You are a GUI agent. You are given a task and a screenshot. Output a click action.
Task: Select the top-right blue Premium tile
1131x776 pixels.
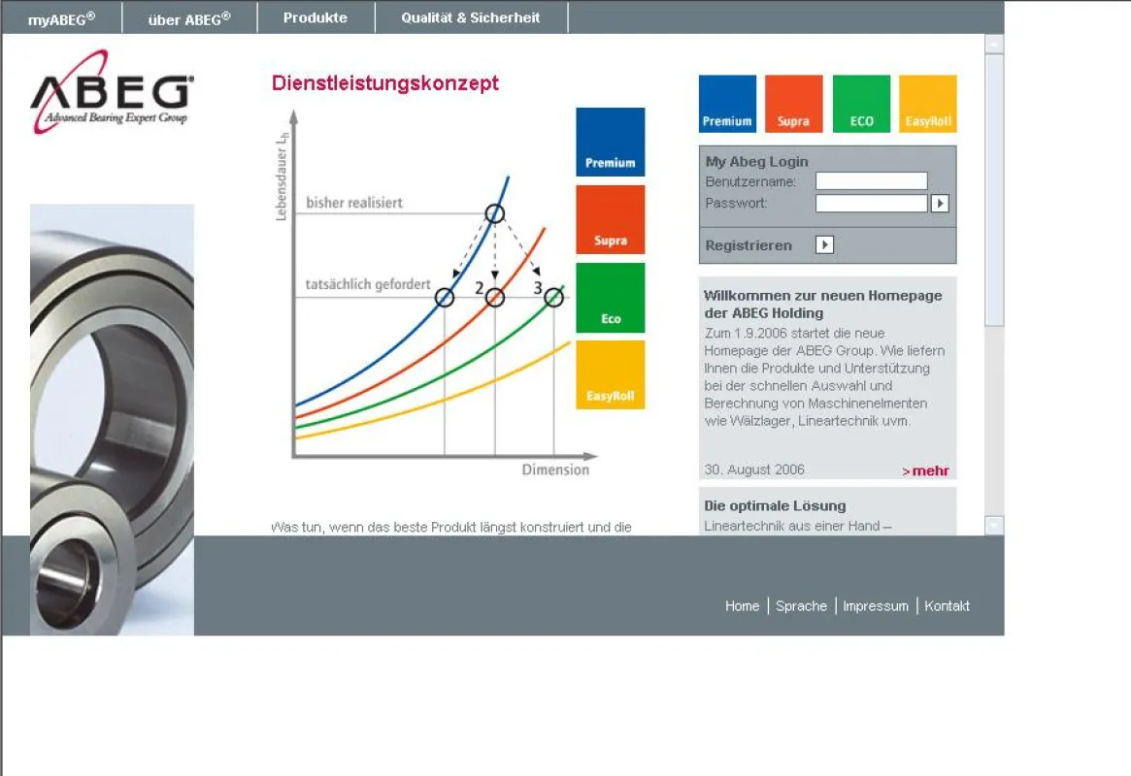[727, 104]
